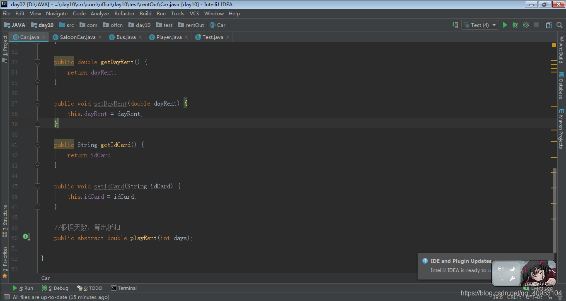Click setDayRent method name on line 37
The width and height of the screenshot is (566, 301).
[x=110, y=104]
